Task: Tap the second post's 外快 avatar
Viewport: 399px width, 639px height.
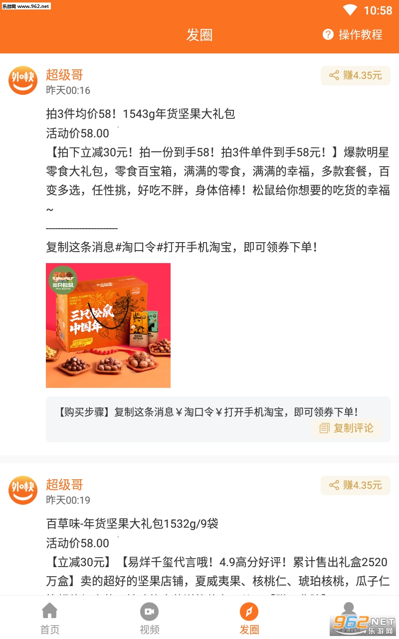Action: (23, 490)
